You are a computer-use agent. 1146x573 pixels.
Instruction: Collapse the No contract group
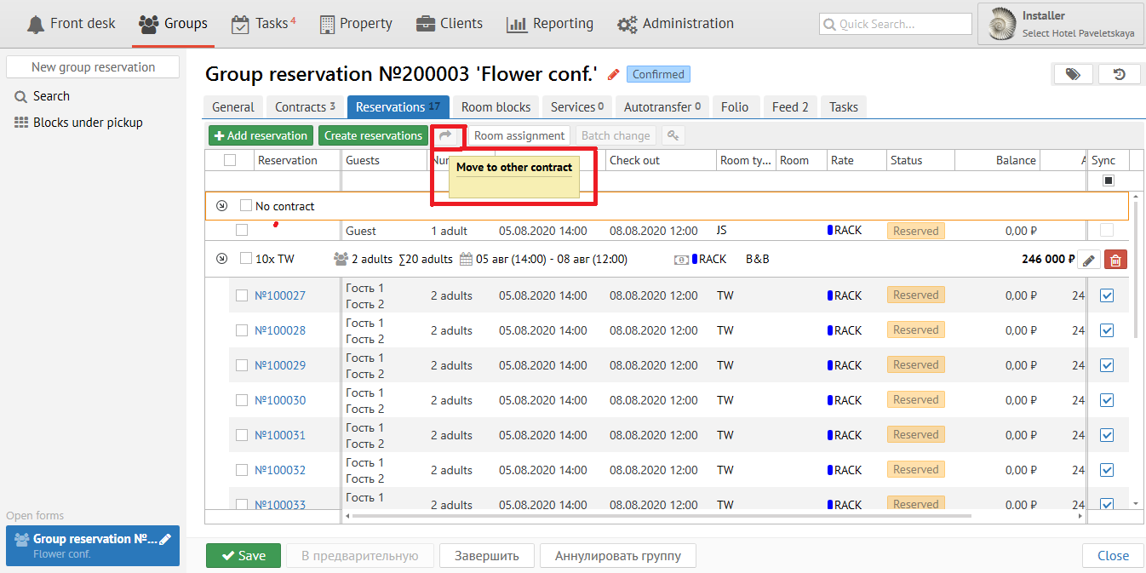pos(222,205)
